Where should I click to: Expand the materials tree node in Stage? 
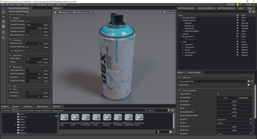coord(180,34)
